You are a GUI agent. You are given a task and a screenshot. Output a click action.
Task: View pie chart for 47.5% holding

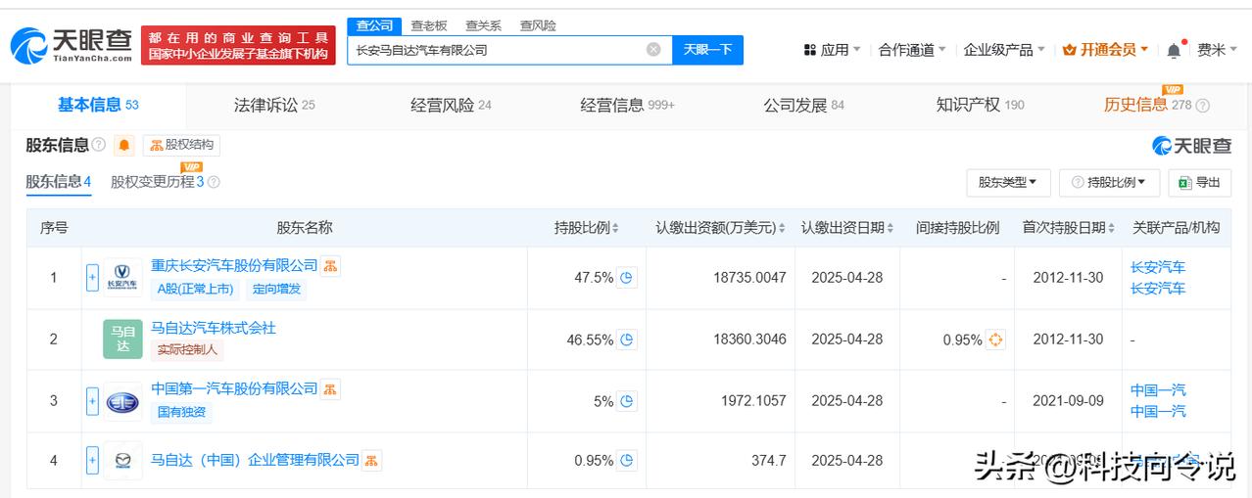(627, 278)
